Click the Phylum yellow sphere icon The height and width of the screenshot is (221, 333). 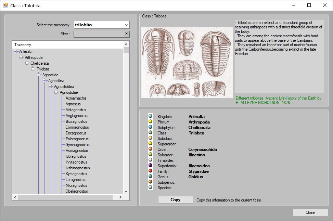click(150, 121)
